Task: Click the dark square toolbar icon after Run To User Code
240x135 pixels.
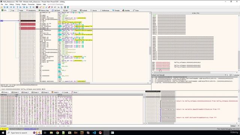Action: [x=37, y=7]
